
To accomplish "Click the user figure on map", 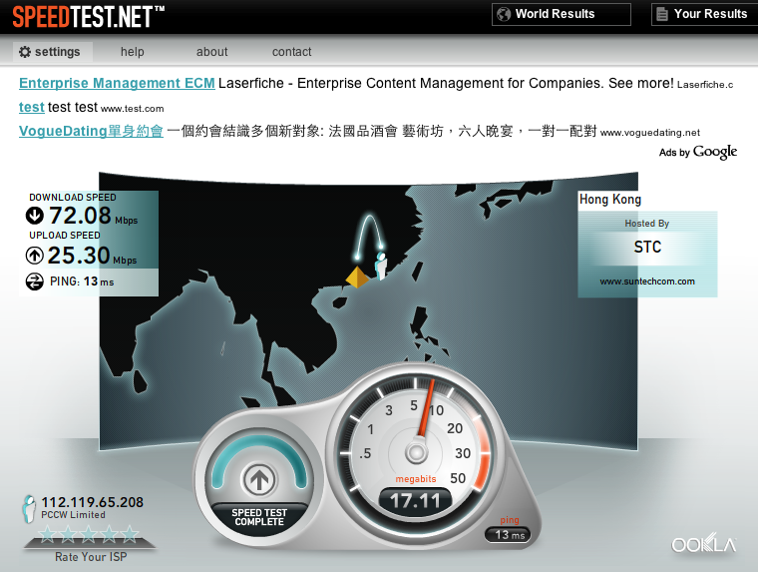I will tap(381, 266).
